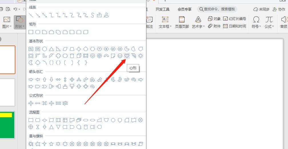Choose the up arrow shape
The image size is (288, 149).
click(x=45, y=80)
